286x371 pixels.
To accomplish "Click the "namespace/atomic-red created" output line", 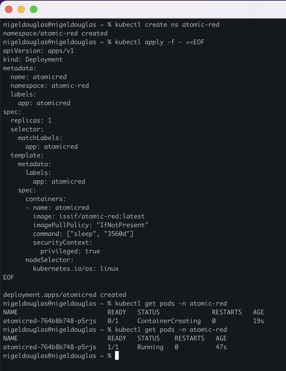I will click(x=55, y=33).
